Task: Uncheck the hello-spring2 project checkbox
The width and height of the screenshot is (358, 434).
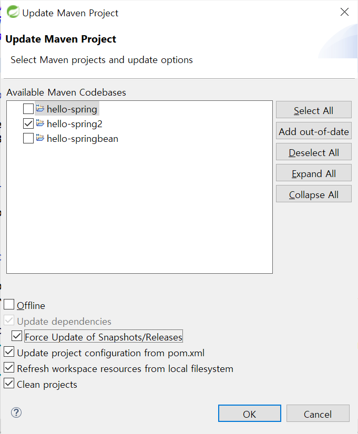Action: (x=28, y=123)
